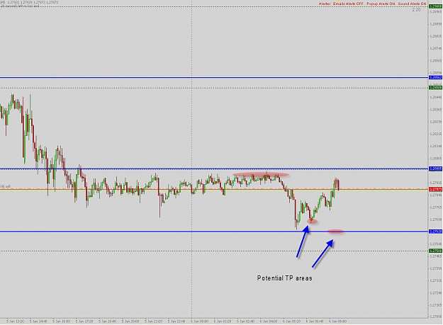The width and height of the screenshot is (443, 325).
Task: Select the green 1.27500 price label
Action: pos(435,251)
